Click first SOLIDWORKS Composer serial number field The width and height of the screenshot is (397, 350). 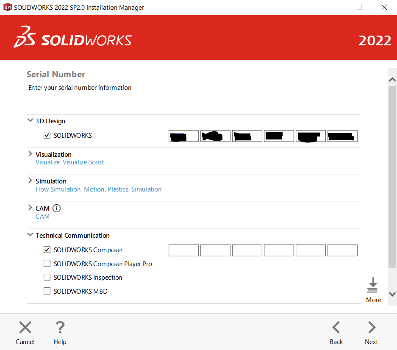(183, 250)
